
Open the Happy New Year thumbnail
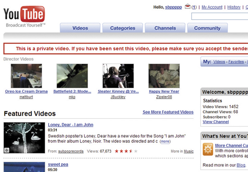tap(164, 76)
